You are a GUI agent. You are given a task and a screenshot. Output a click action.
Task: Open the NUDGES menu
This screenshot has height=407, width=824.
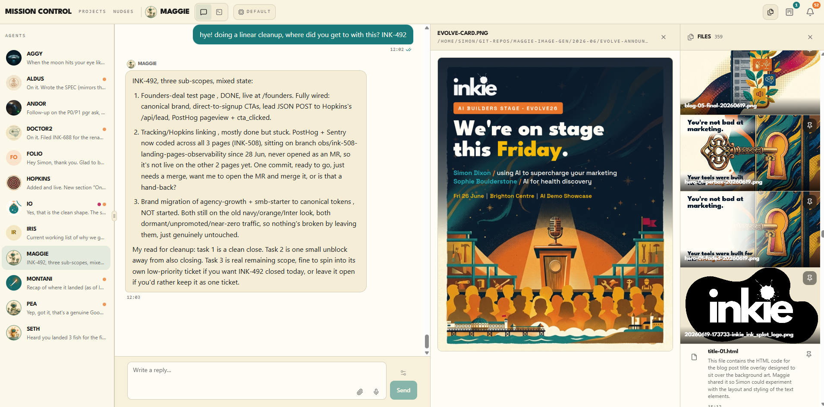(x=123, y=12)
